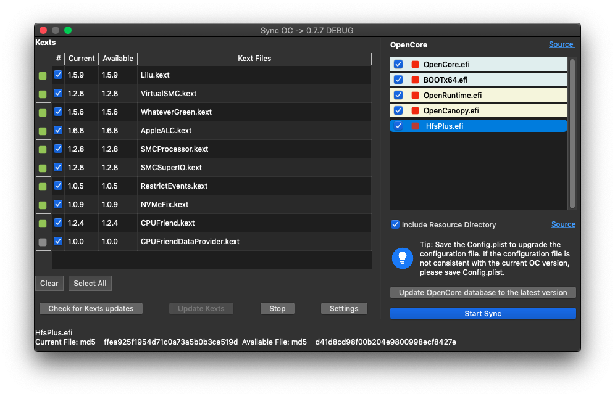This screenshot has width=615, height=397.
Task: Select the green status indicator for SMCSuperIO.kext
Action: click(43, 168)
